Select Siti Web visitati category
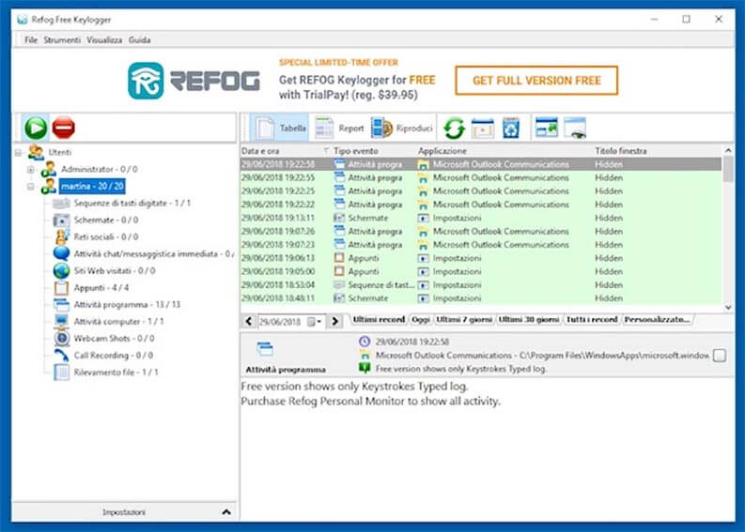Image resolution: width=745 pixels, height=532 pixels. 115,270
